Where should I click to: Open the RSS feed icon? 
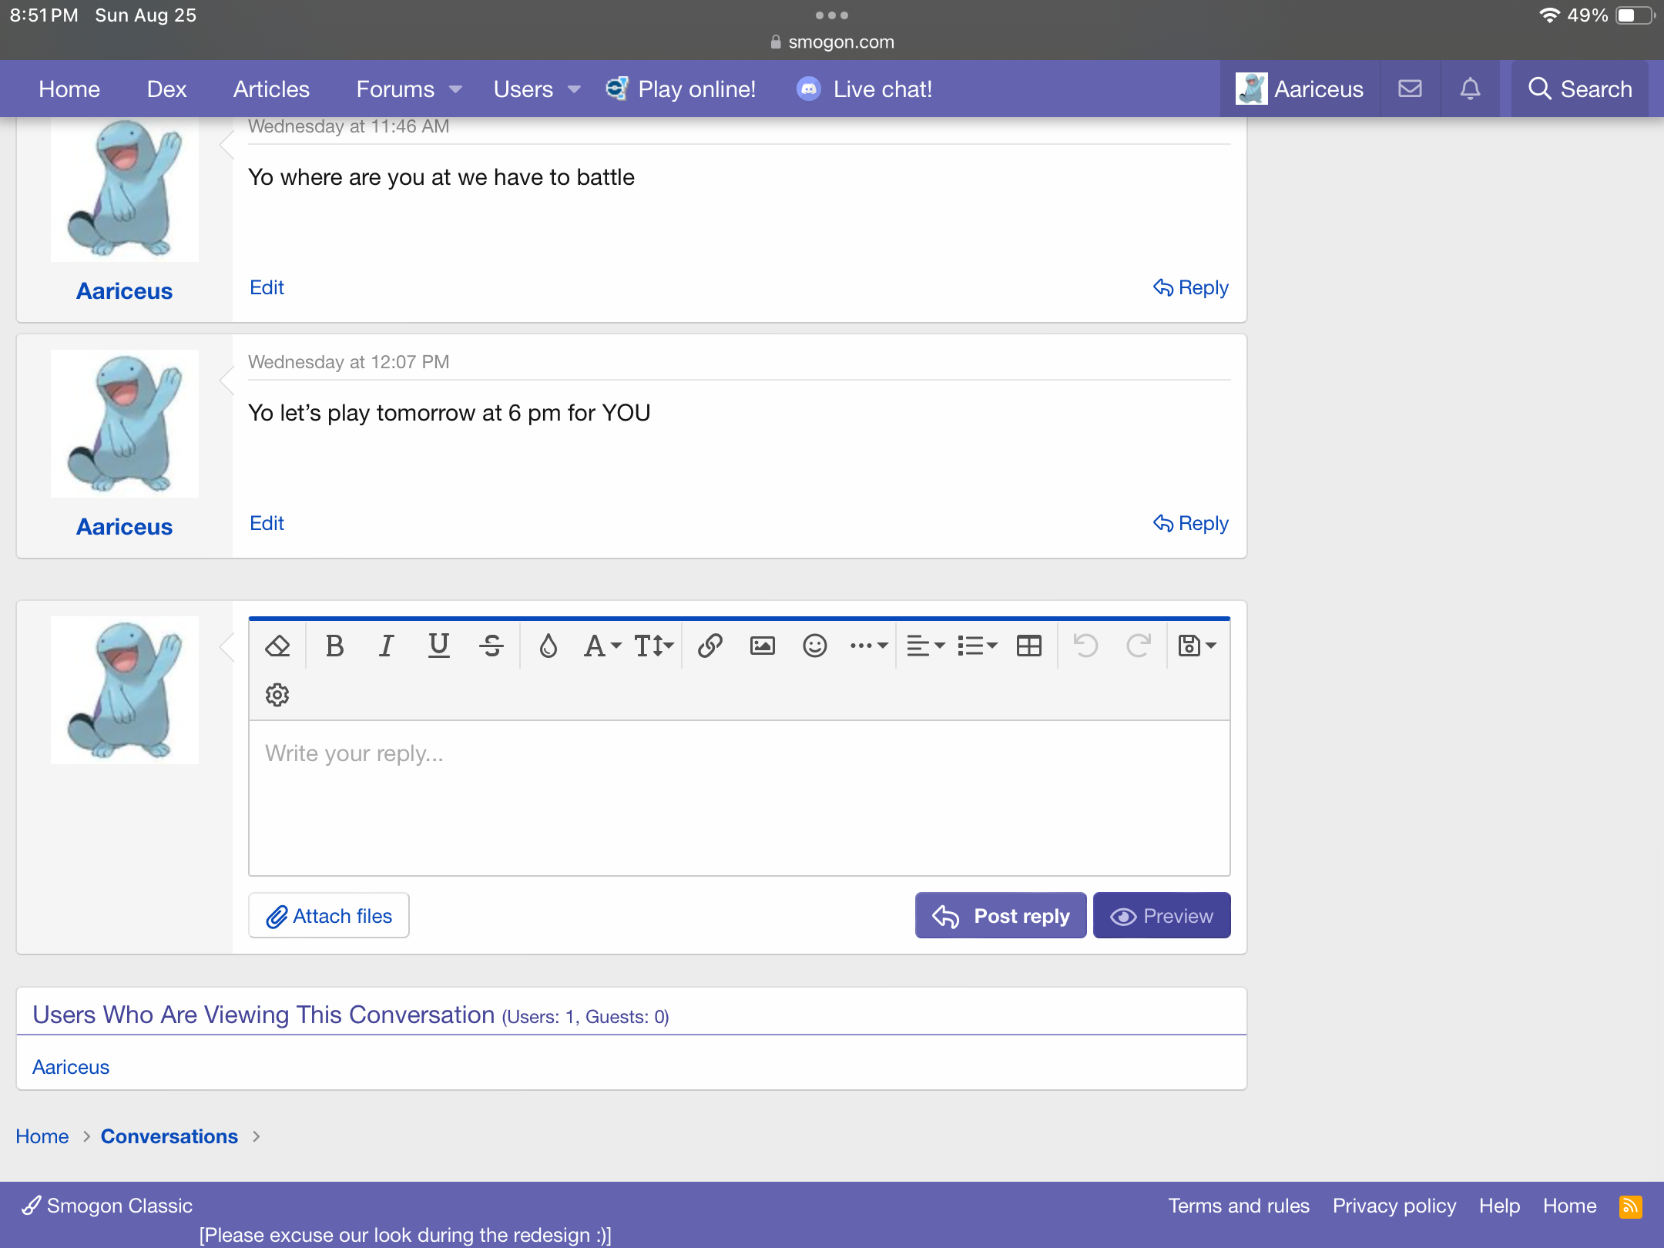pos(1630,1206)
